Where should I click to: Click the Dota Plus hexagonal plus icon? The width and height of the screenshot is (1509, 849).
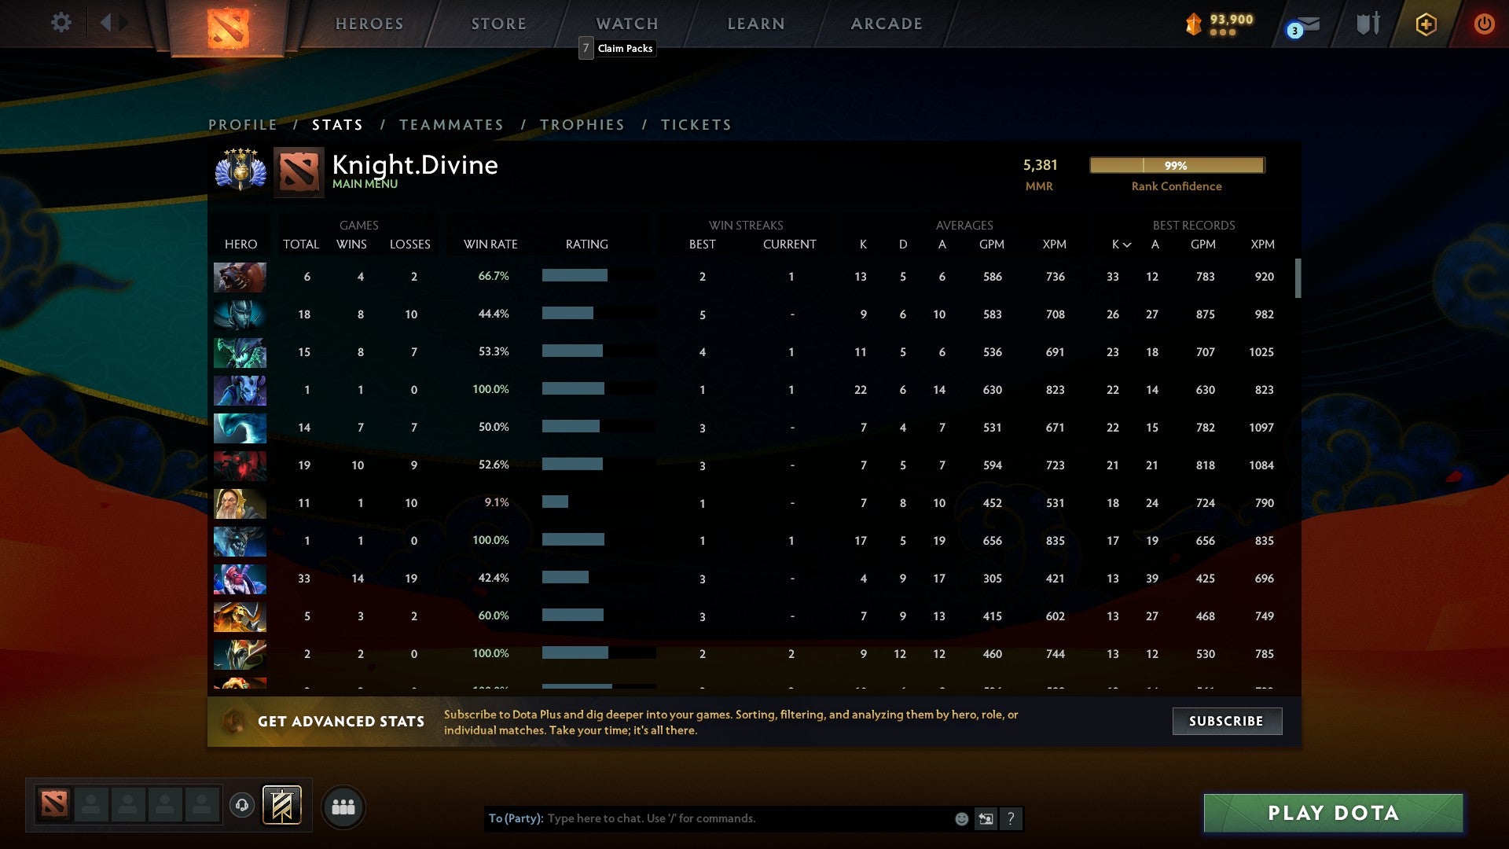point(1426,24)
